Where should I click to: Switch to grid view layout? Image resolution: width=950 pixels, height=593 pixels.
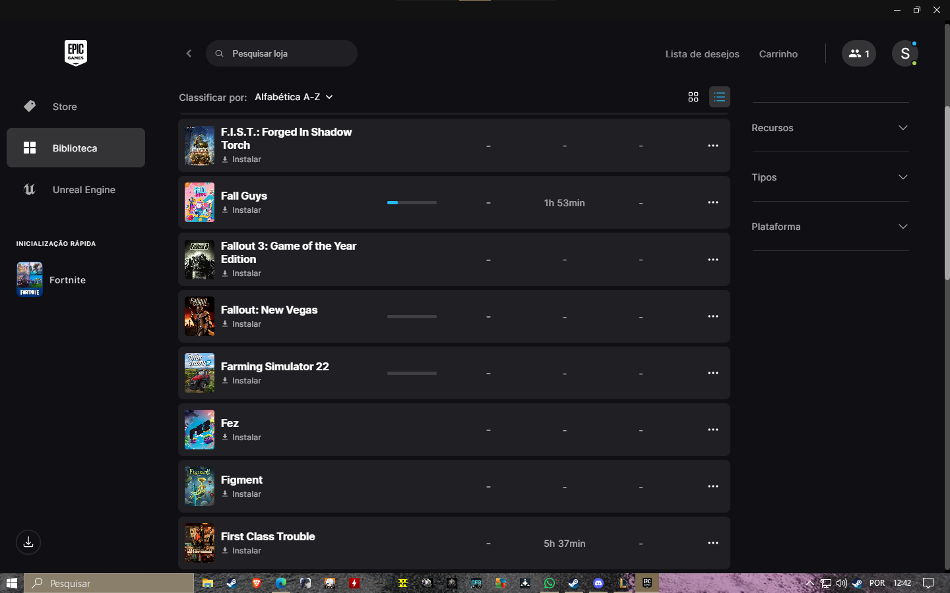[x=693, y=97]
